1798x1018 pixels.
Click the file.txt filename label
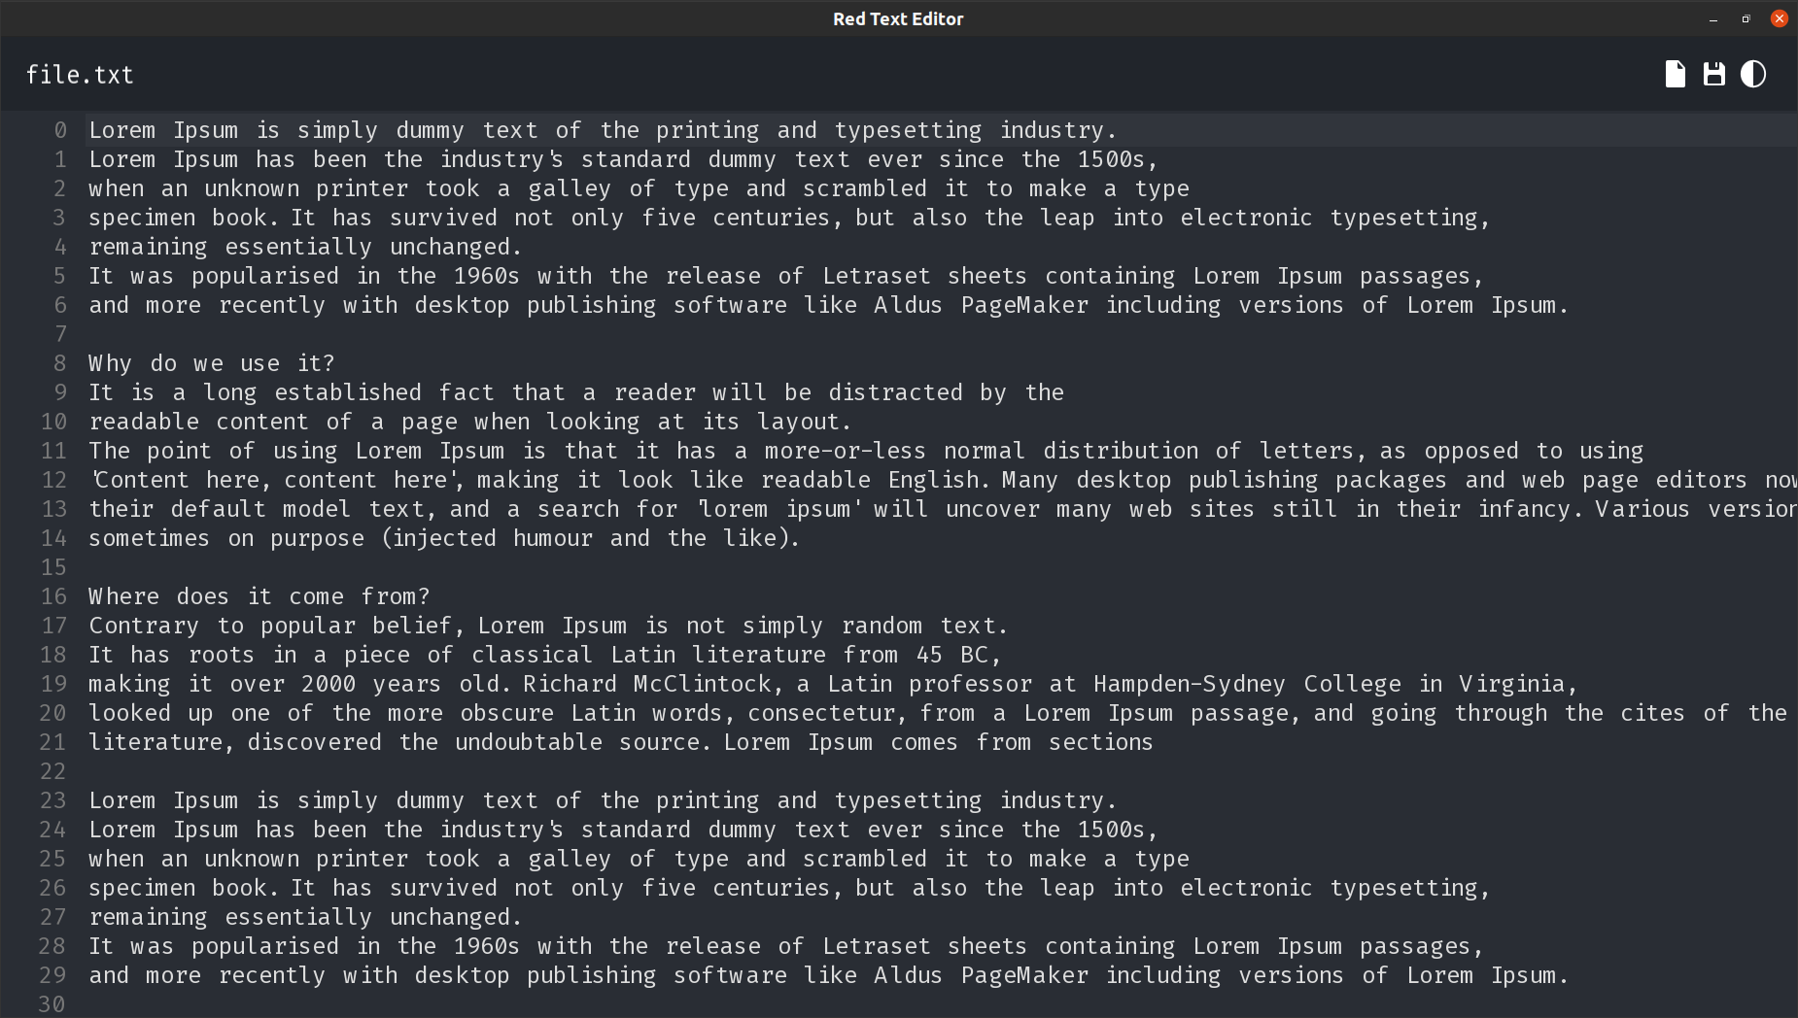click(80, 75)
